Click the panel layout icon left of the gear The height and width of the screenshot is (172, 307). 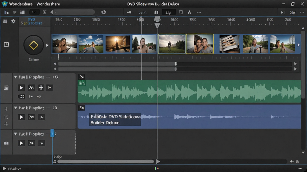[5, 21]
